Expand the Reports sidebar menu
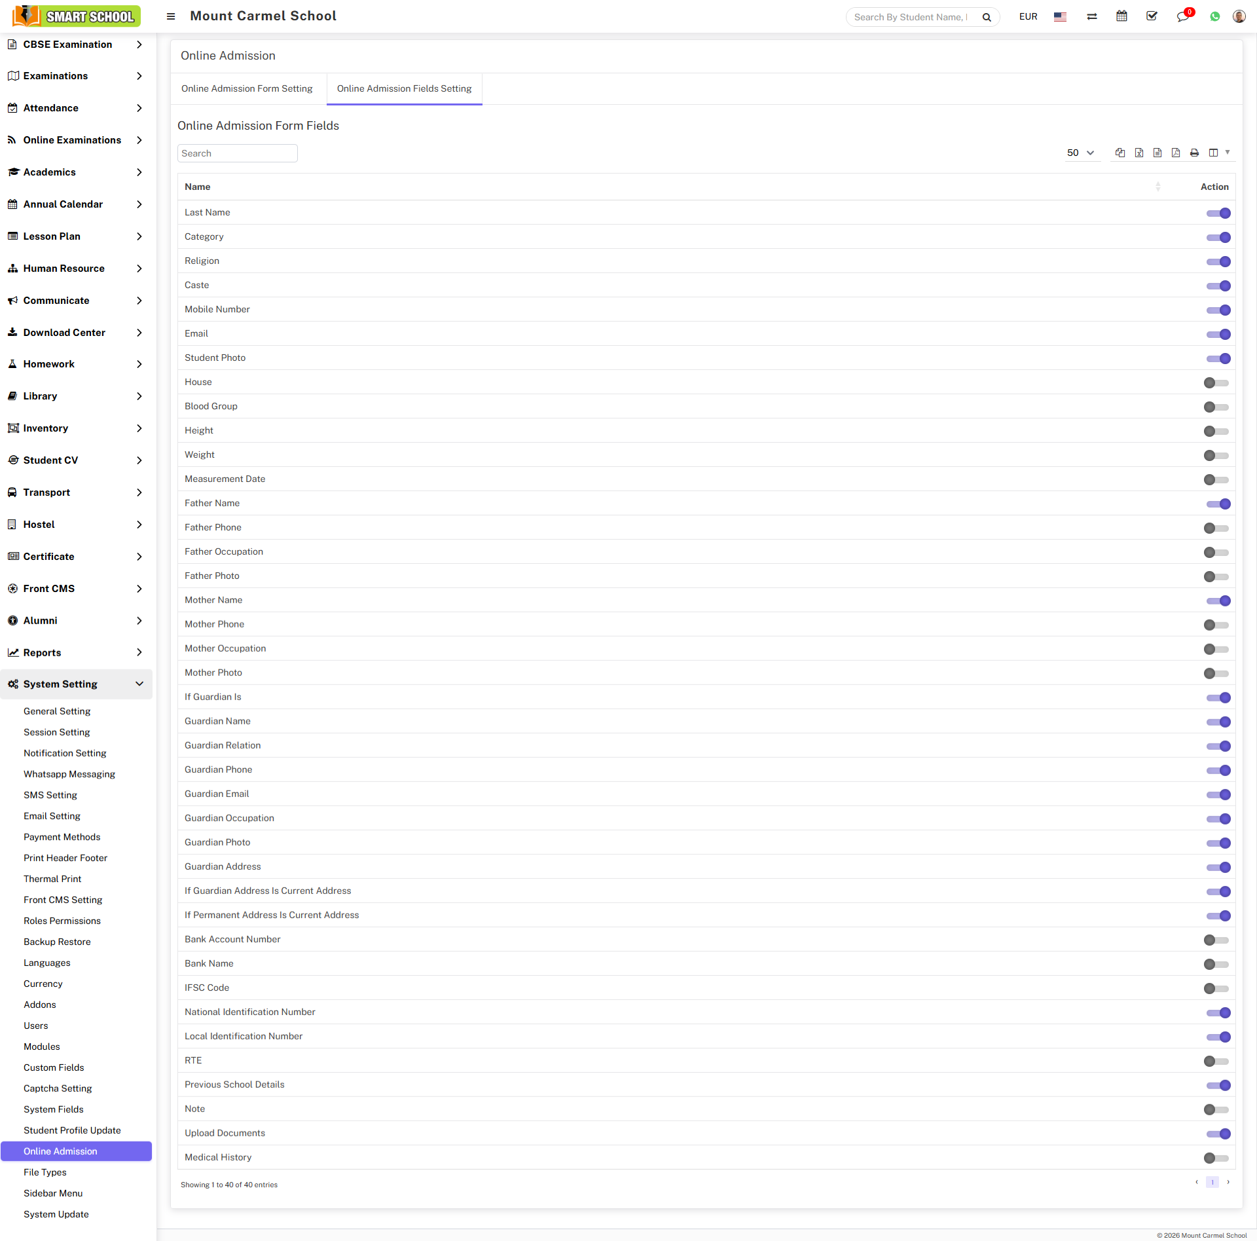Image resolution: width=1257 pixels, height=1241 pixels. click(x=76, y=652)
